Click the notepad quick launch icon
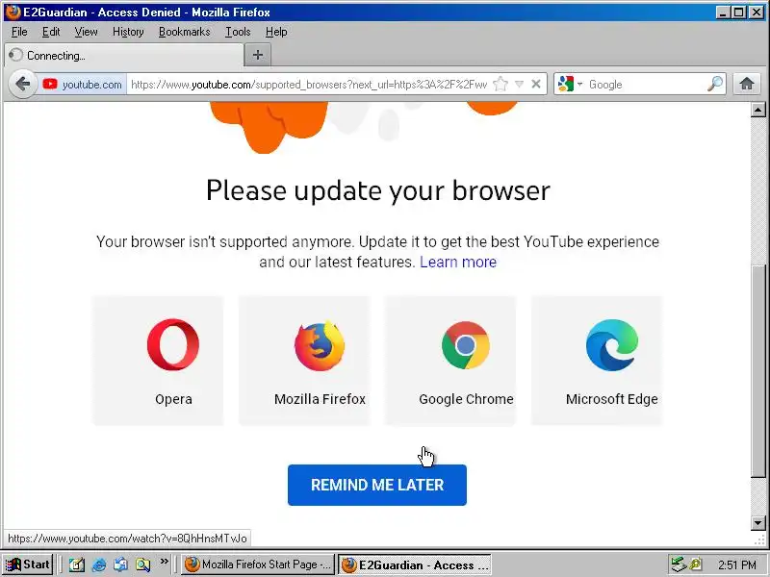This screenshot has width=770, height=577. pos(77,564)
